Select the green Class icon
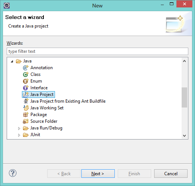Screen dimensions: 195x186 (26, 74)
